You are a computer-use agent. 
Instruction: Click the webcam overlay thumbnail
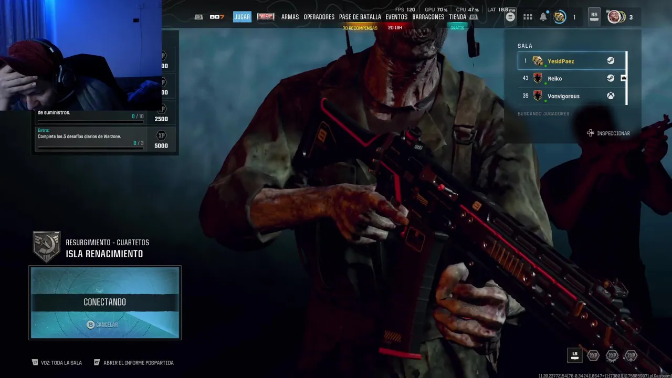pos(81,55)
